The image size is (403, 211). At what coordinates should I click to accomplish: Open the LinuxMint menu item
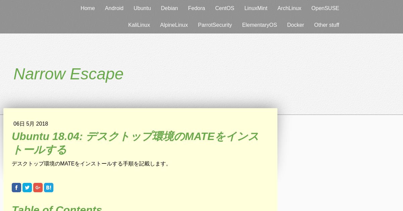(256, 8)
